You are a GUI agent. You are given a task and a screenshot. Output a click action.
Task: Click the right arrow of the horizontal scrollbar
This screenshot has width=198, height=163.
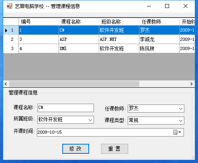pyautogui.click(x=192, y=84)
